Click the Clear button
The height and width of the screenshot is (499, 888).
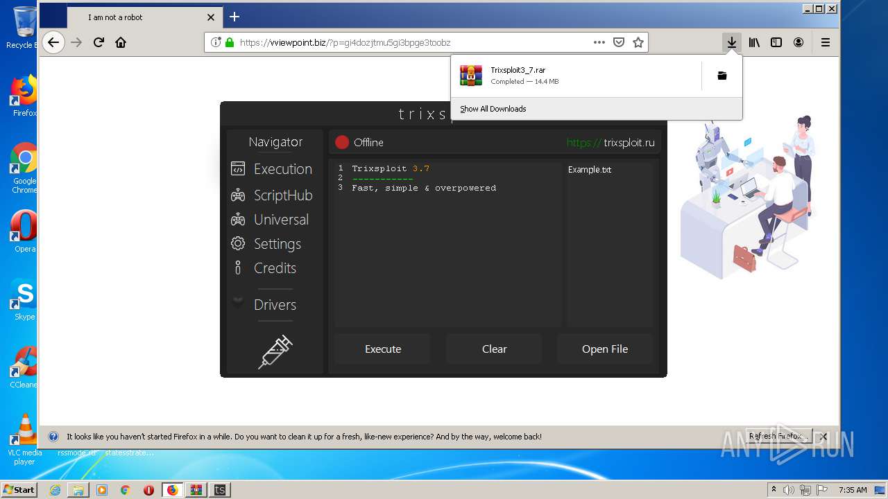494,349
